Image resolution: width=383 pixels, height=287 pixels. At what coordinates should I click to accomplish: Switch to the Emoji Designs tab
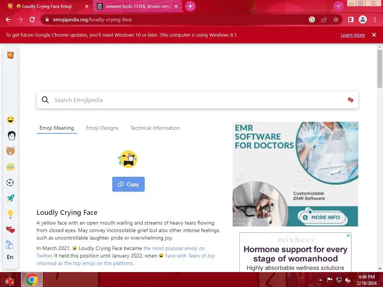(x=102, y=128)
